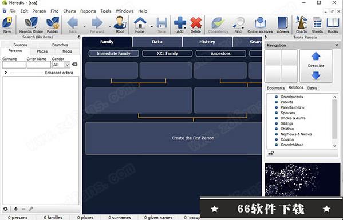Open the Gender combo box

61,65
